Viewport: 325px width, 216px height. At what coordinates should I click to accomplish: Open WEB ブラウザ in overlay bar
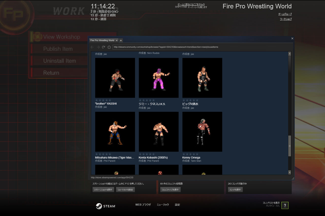[143, 205]
